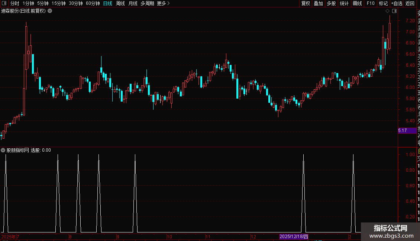420x241 pixels.
Task: Select the 30分钟 period tab
Action: tap(76, 3)
